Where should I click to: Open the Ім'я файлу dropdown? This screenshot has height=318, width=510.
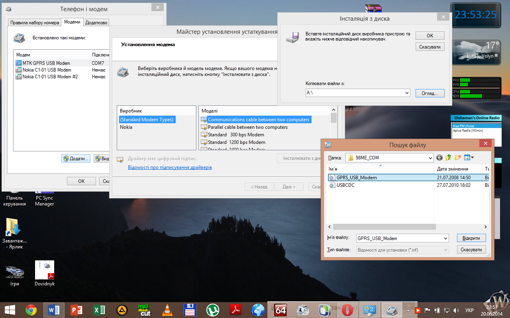tap(445, 238)
